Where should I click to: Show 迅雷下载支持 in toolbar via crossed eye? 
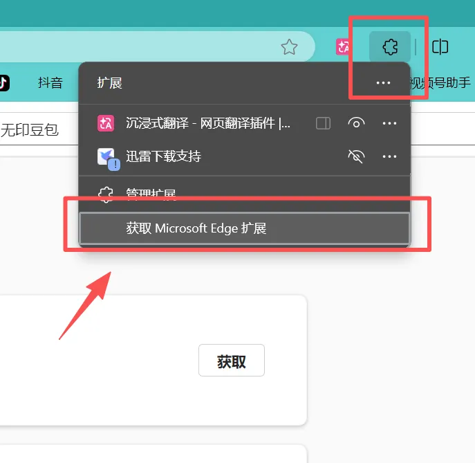(x=356, y=156)
